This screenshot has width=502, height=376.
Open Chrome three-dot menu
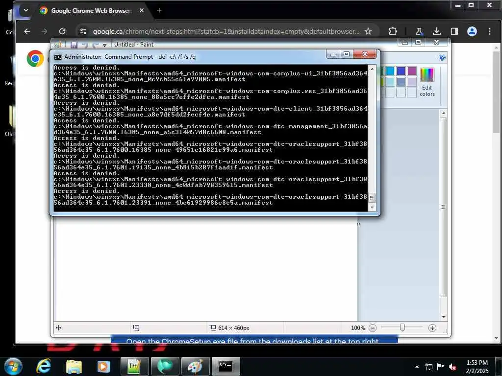pyautogui.click(x=490, y=31)
